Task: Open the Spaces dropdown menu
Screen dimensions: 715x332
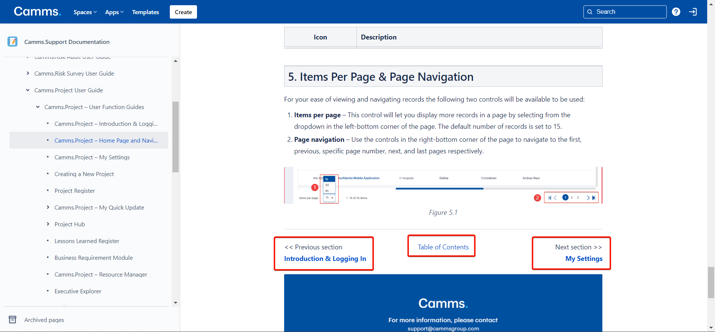Action: pyautogui.click(x=85, y=12)
